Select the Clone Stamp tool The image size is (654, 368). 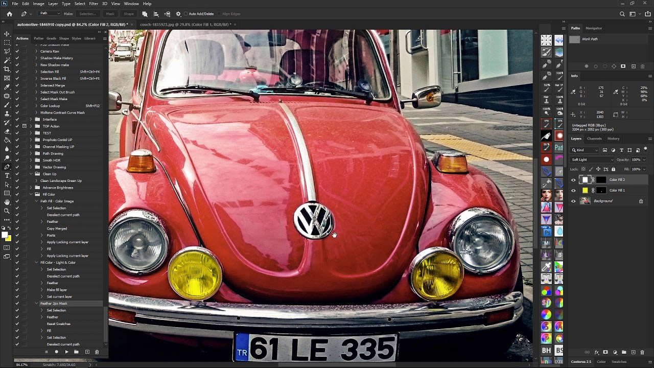coord(7,113)
